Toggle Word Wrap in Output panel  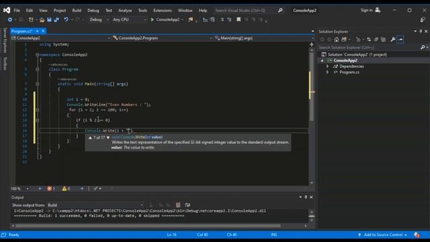[187, 205]
